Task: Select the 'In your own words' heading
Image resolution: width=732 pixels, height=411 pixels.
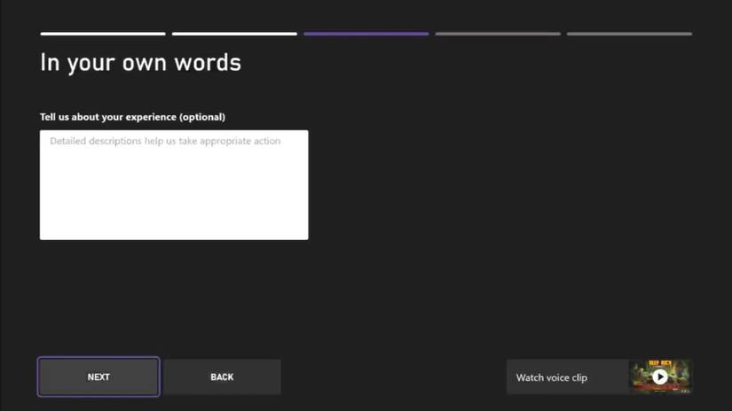Action: pyautogui.click(x=140, y=63)
